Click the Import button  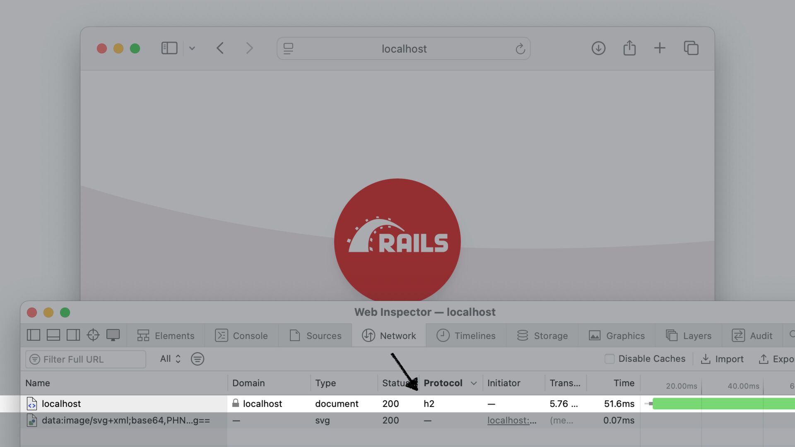click(722, 359)
